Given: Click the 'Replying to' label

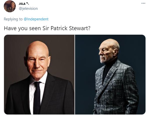Looking at the screenshot, I should 13,19.
